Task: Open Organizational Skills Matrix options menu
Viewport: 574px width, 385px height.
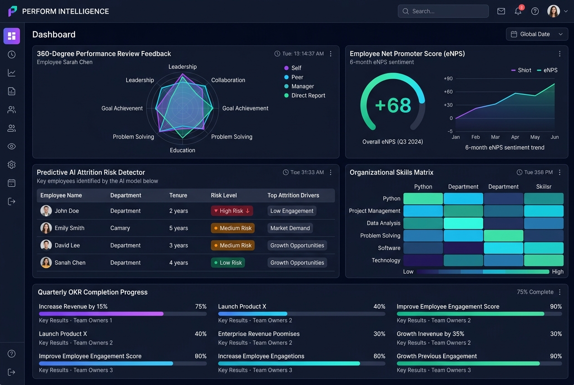Action: click(x=559, y=173)
